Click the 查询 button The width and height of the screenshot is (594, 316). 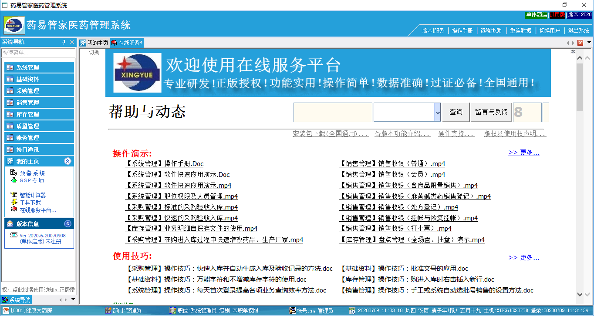456,112
